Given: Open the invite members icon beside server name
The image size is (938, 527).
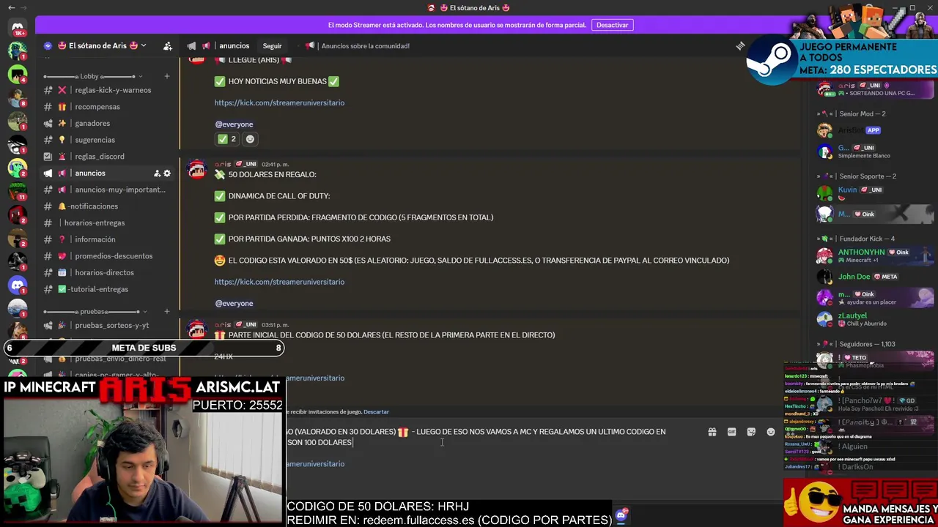Looking at the screenshot, I should (x=168, y=45).
